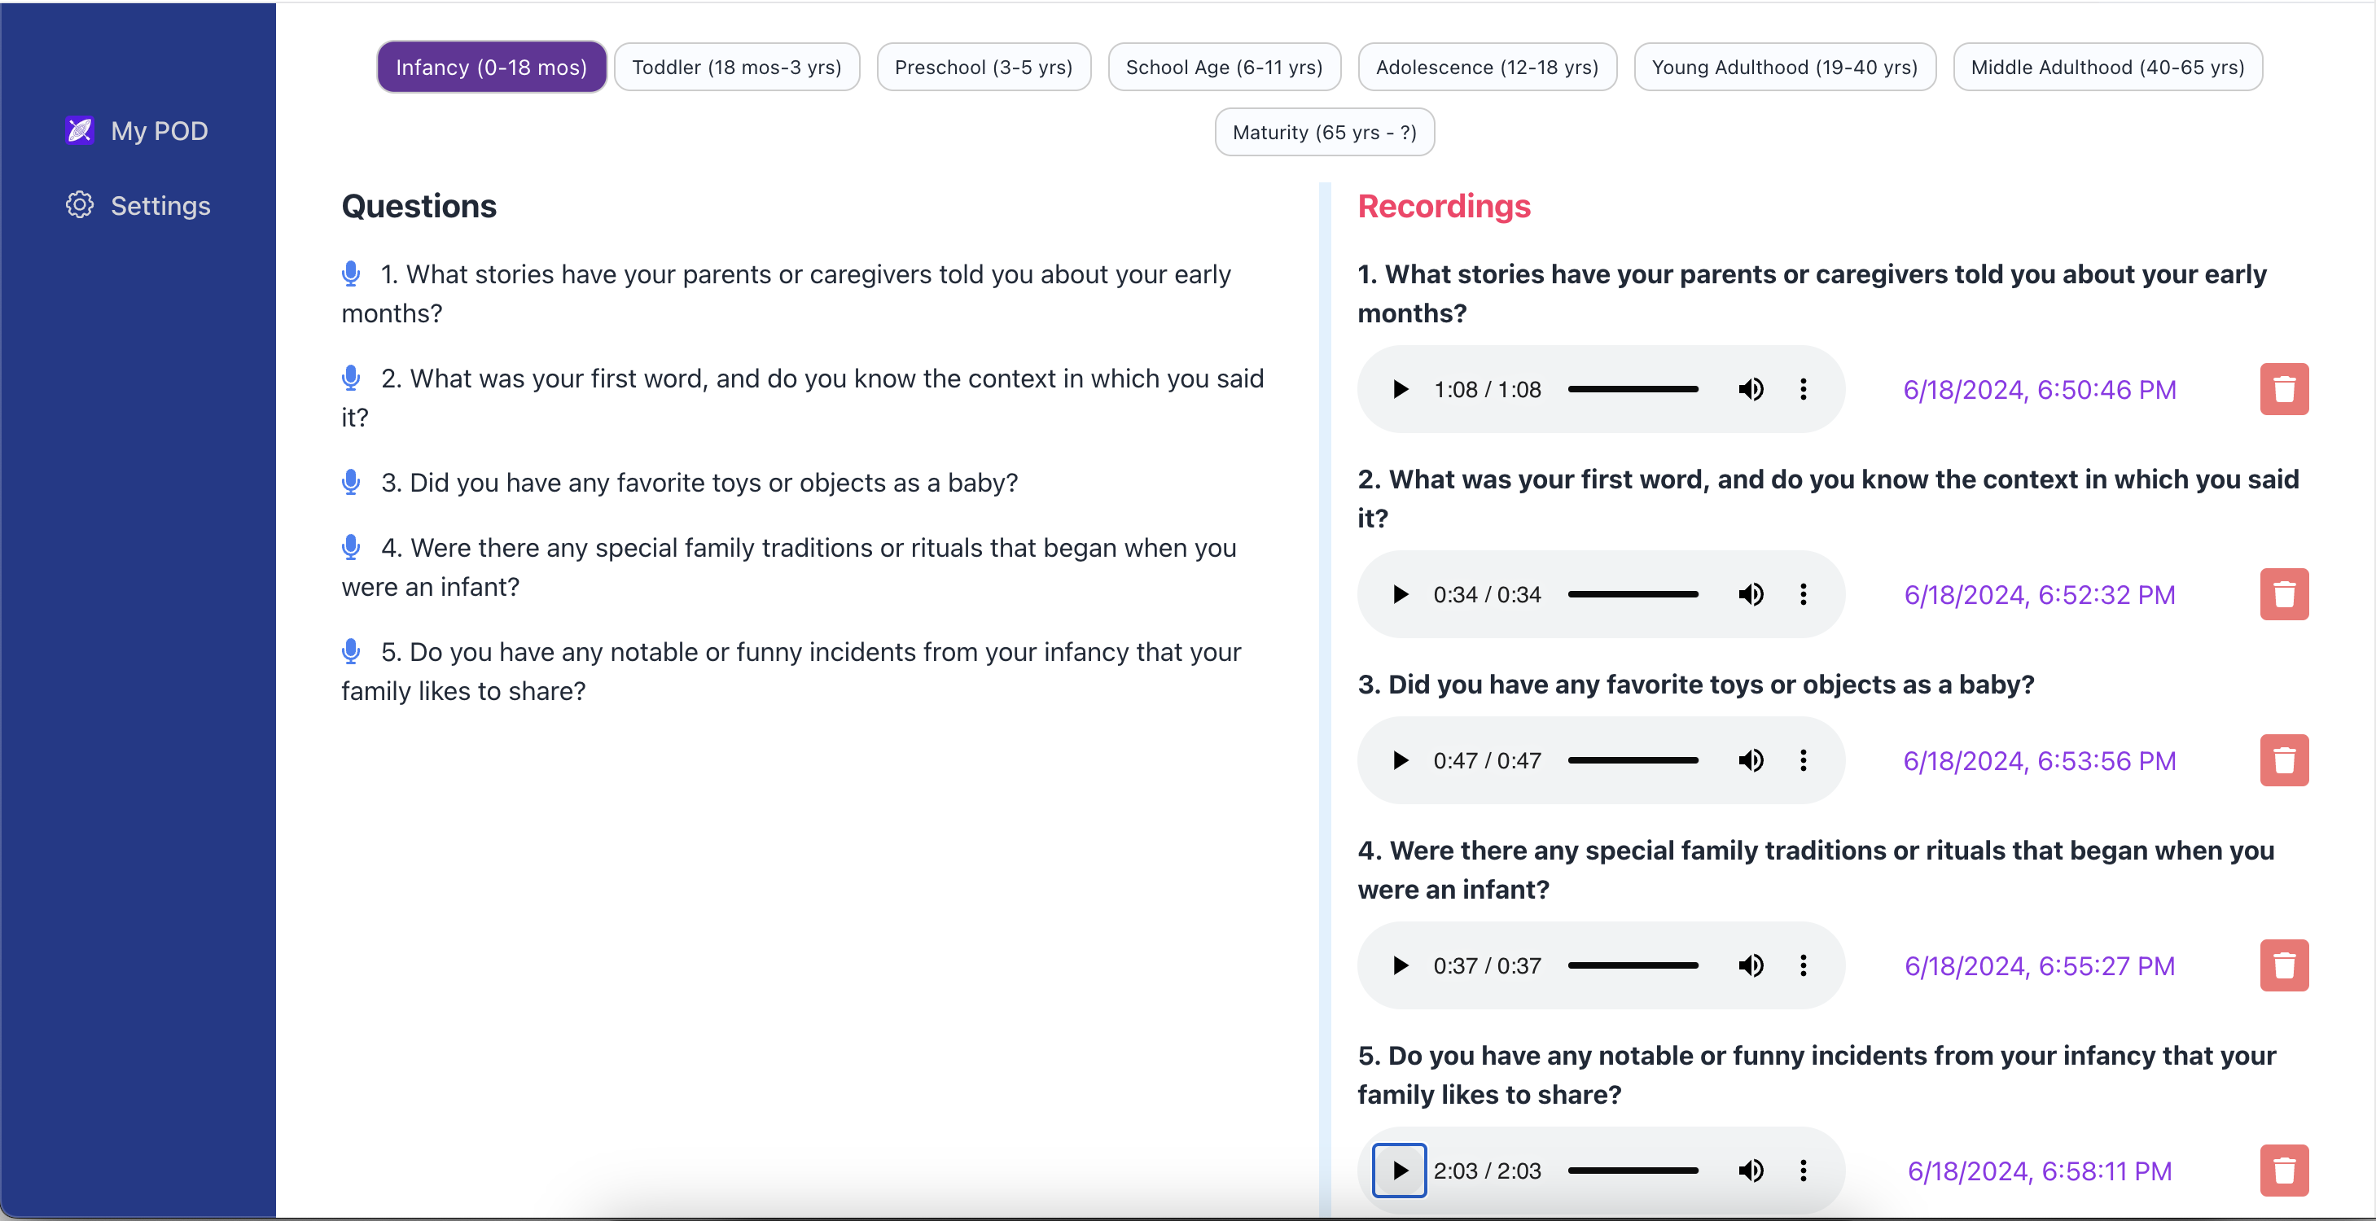Delete the recording from 6:50:46 PM

coord(2284,388)
